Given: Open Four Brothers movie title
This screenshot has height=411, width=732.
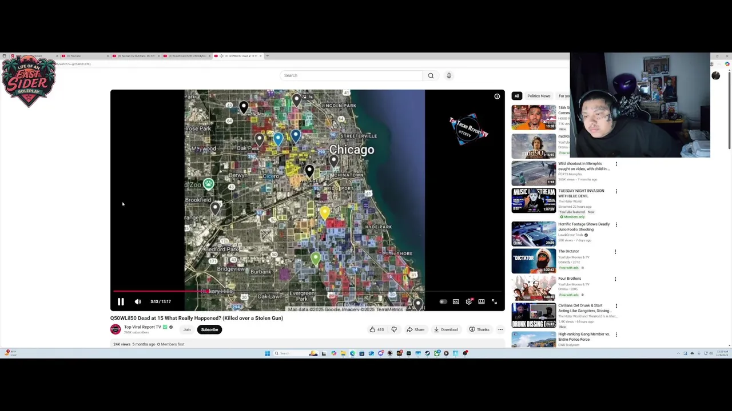Looking at the screenshot, I should pyautogui.click(x=570, y=279).
